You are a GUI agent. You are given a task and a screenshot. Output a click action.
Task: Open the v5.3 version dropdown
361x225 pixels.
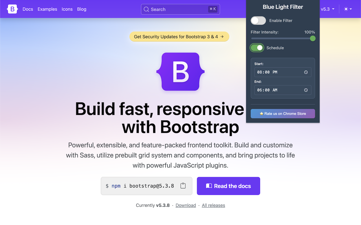click(328, 9)
